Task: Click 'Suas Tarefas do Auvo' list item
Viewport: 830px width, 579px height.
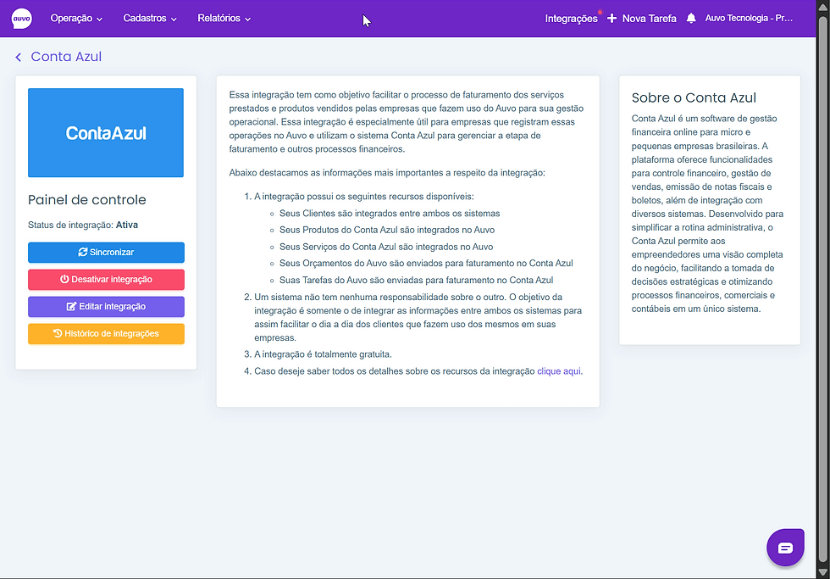Action: [x=416, y=281]
